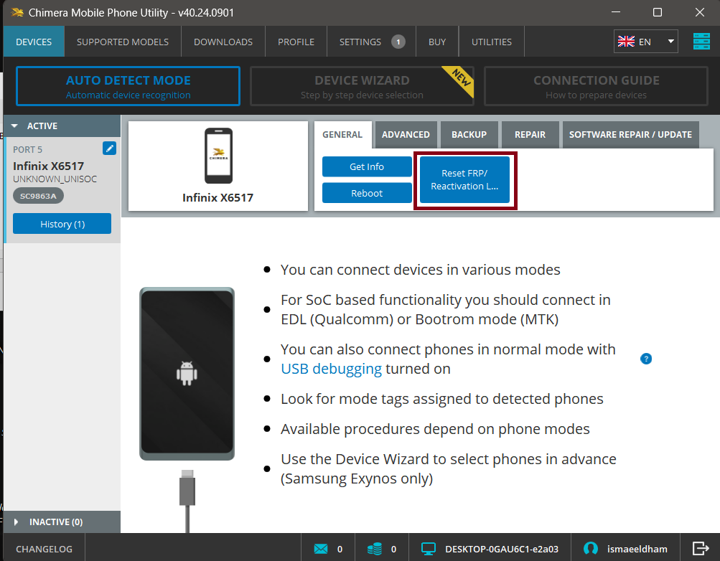Open the SOFTWARE REPAIR / UPDATE tab
The image size is (720, 561).
630,135
